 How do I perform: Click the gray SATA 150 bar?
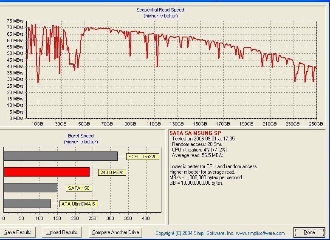tap(31, 188)
